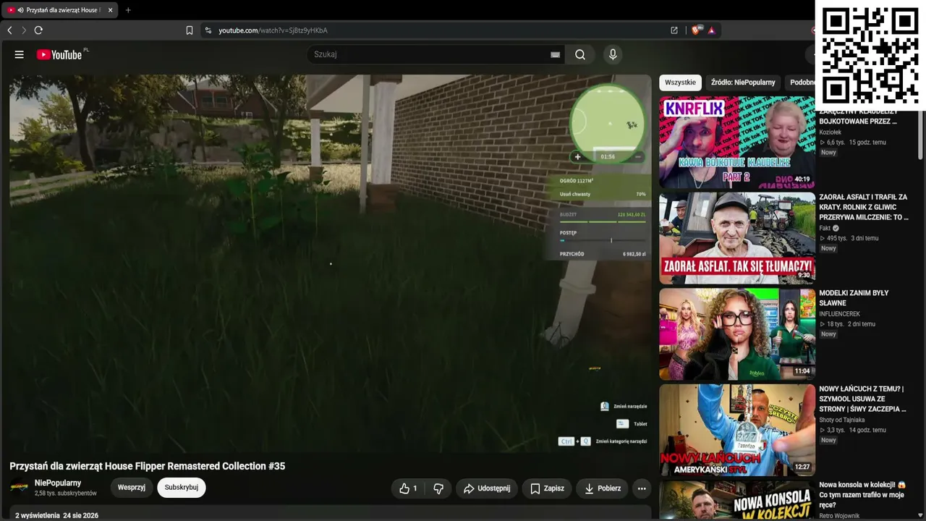
Task: Open the Koziołek channel name
Action: (x=830, y=132)
